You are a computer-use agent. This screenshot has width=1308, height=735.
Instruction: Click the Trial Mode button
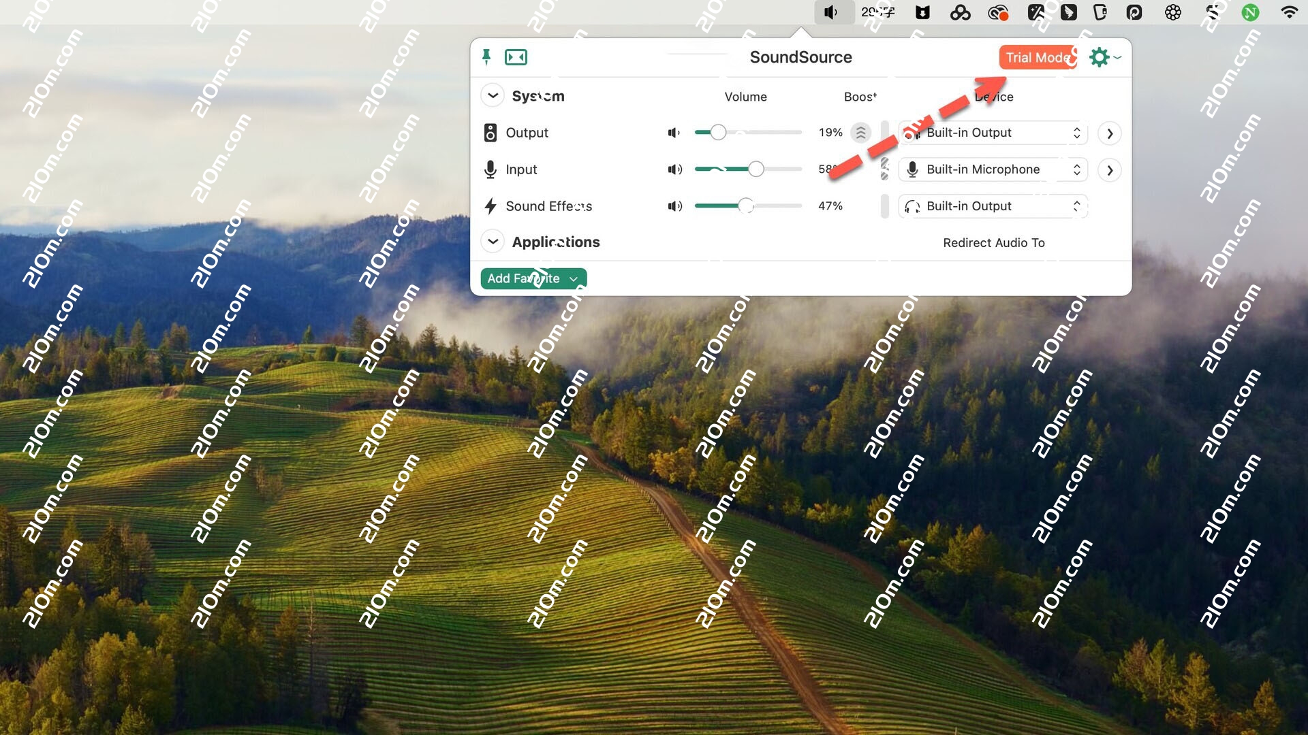[1037, 58]
